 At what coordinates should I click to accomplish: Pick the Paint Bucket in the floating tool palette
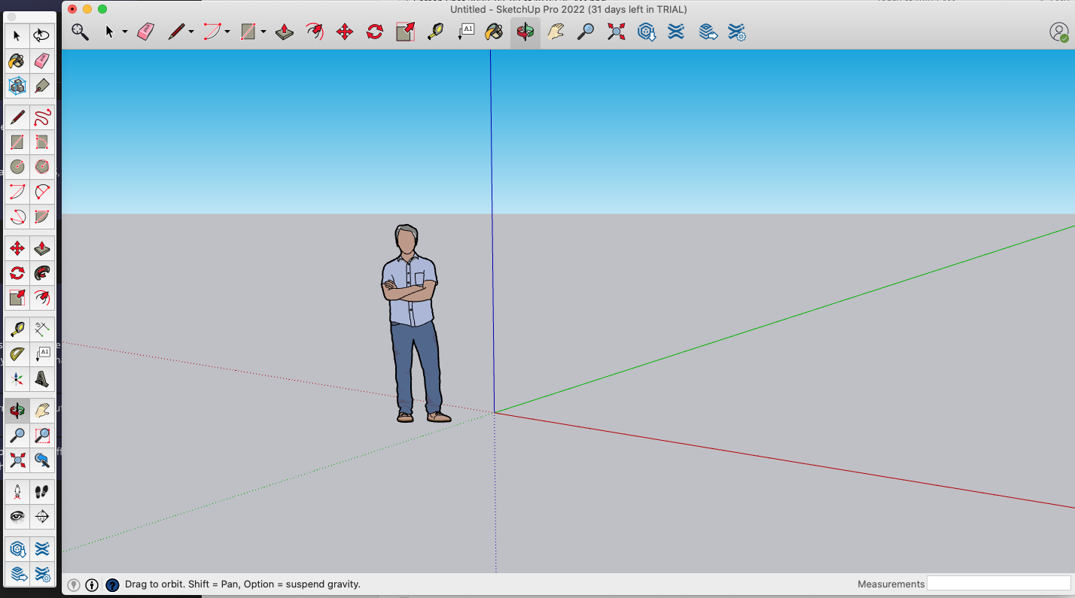tap(17, 60)
